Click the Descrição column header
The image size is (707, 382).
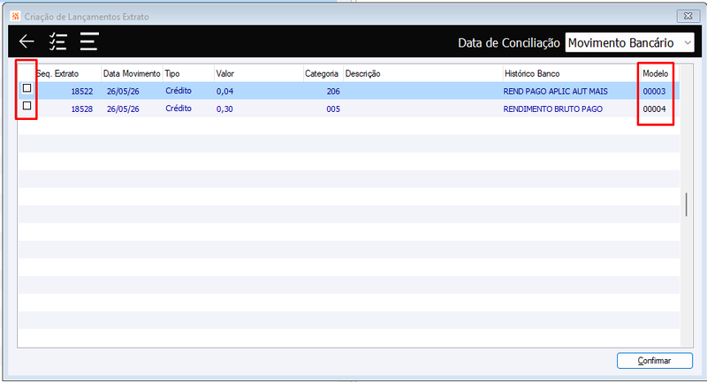click(x=363, y=73)
